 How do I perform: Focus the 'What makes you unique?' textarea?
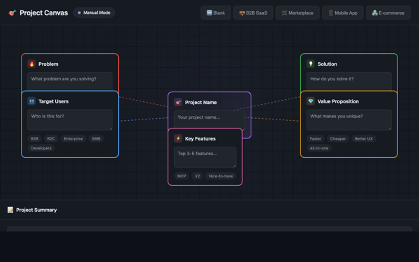(349, 119)
